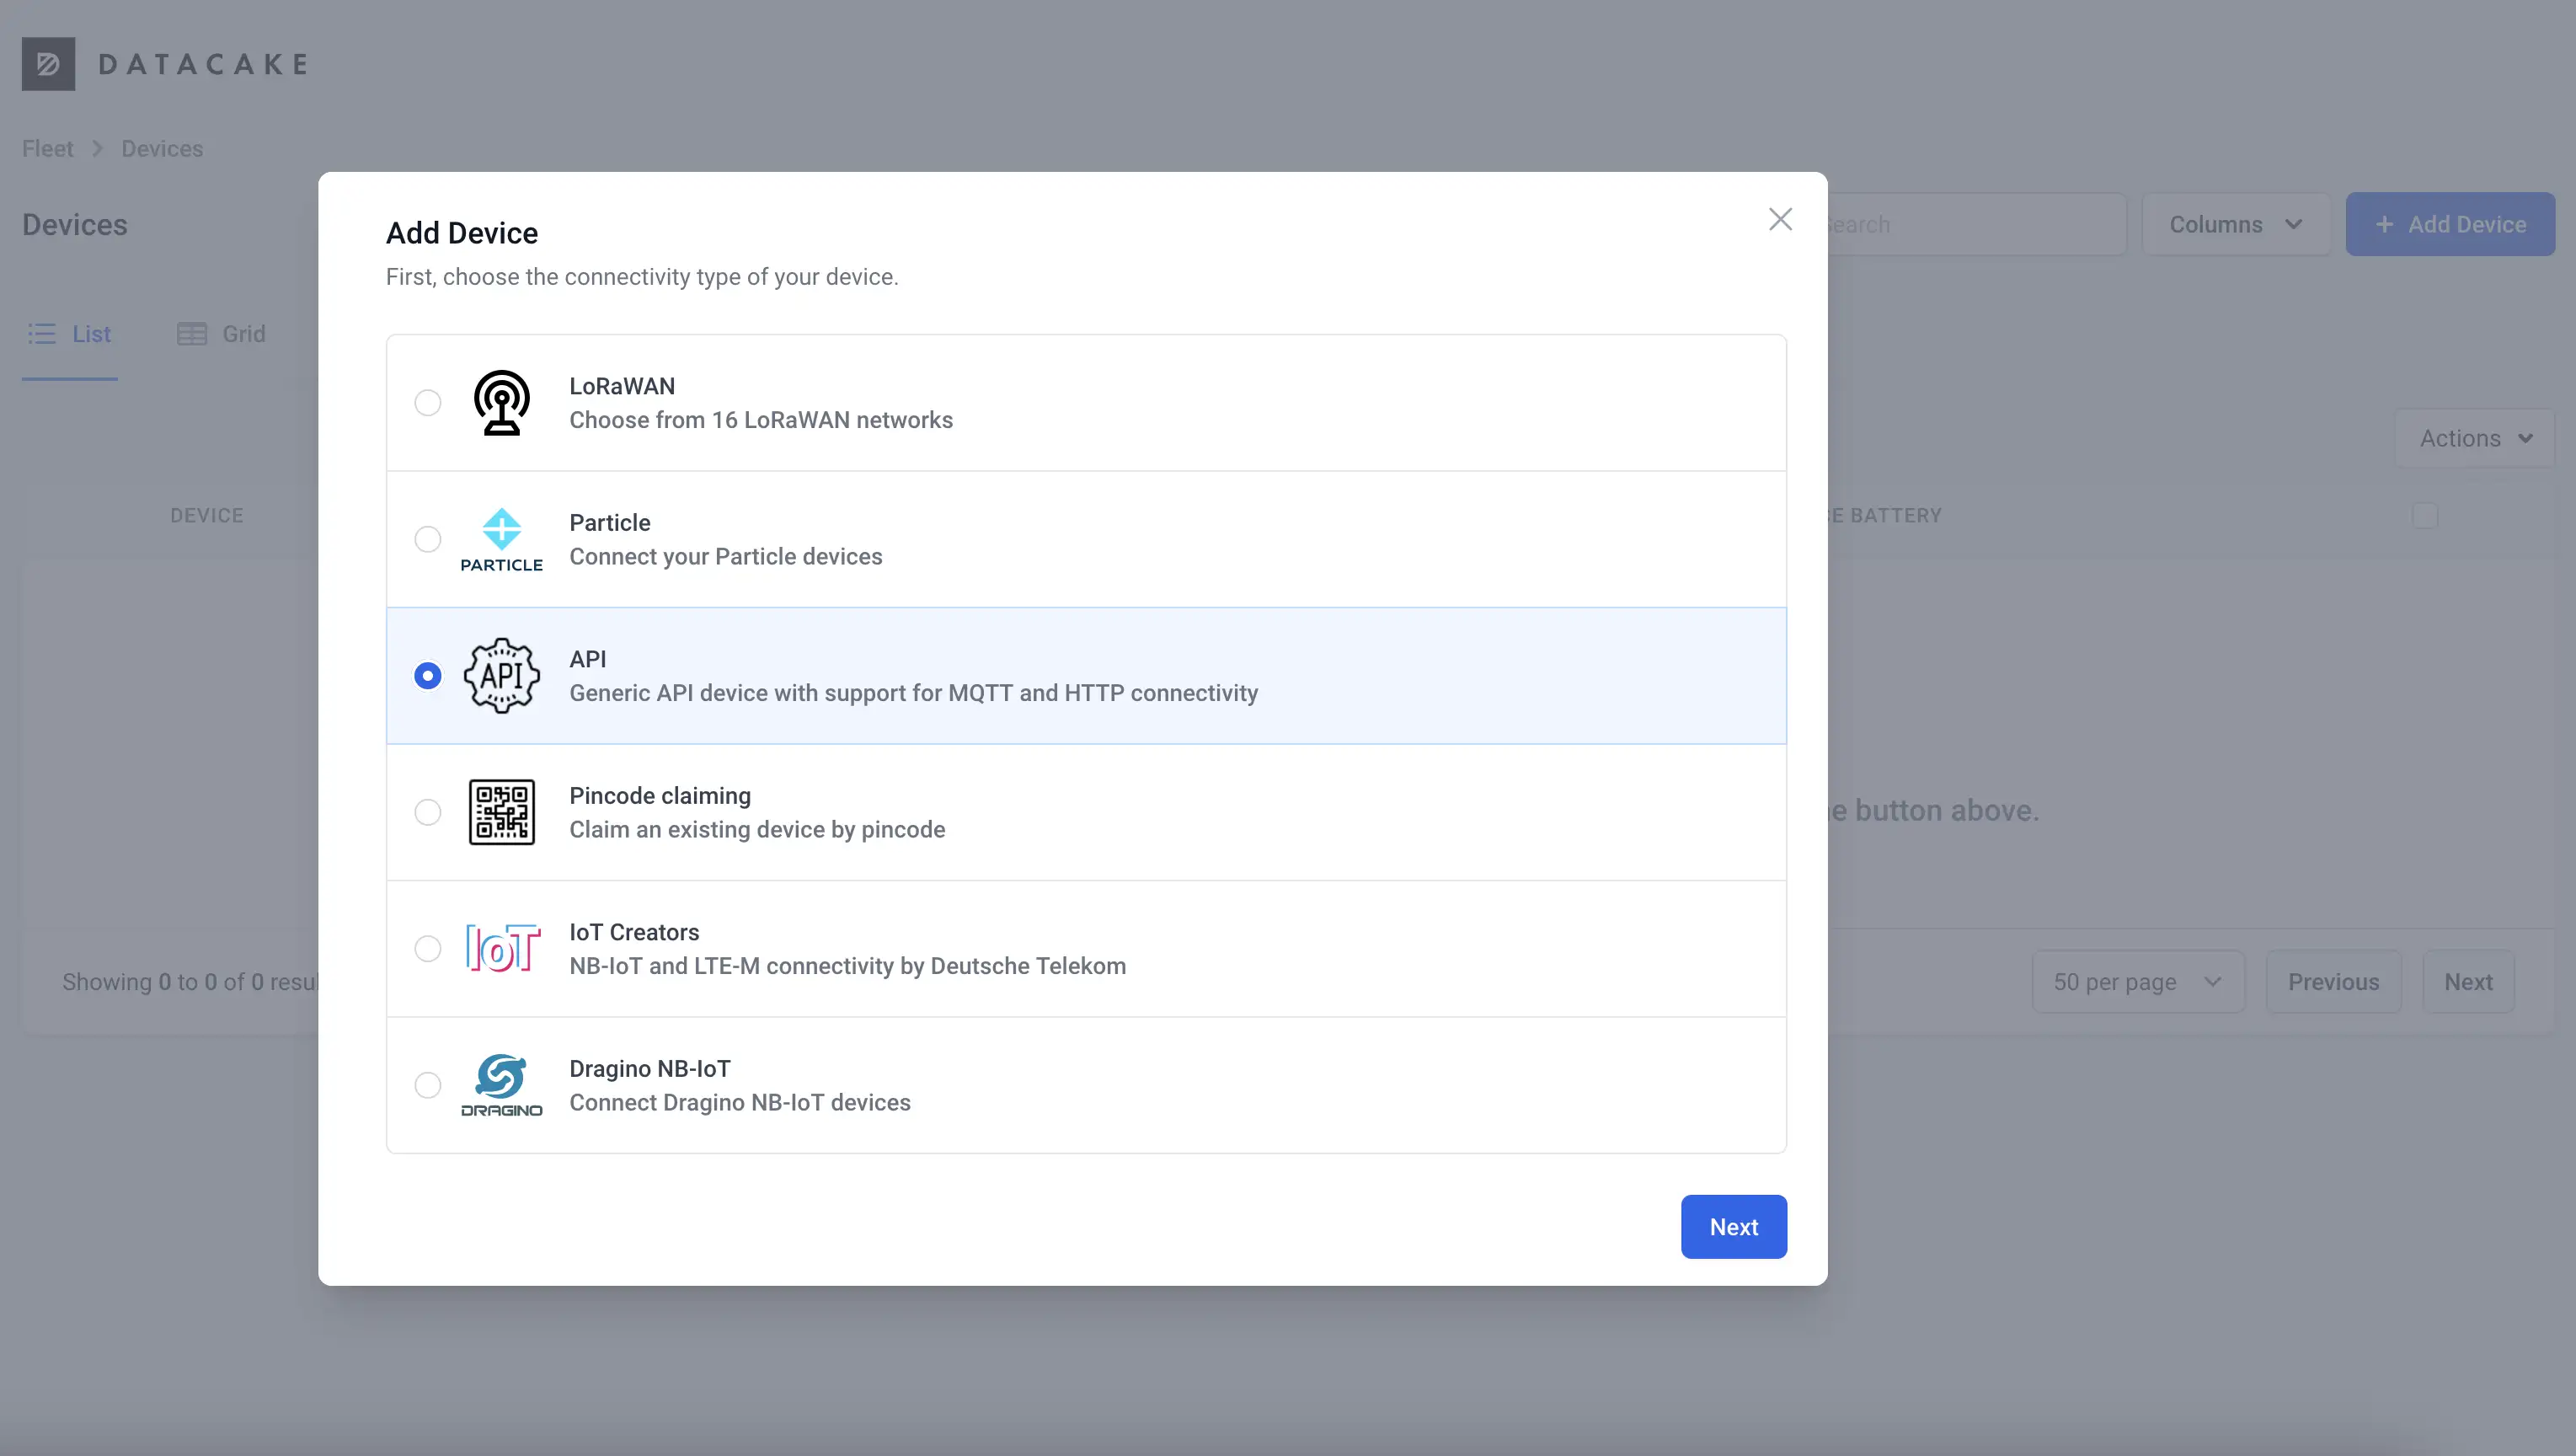Click the Grid view icon
This screenshot has height=1456, width=2576.
(x=192, y=334)
